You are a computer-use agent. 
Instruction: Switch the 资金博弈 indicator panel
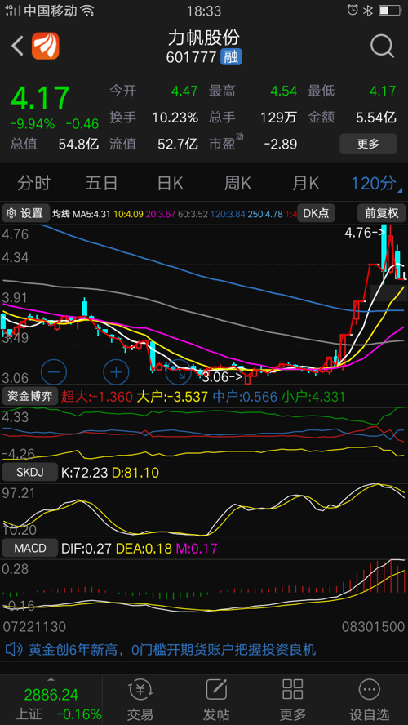point(30,396)
